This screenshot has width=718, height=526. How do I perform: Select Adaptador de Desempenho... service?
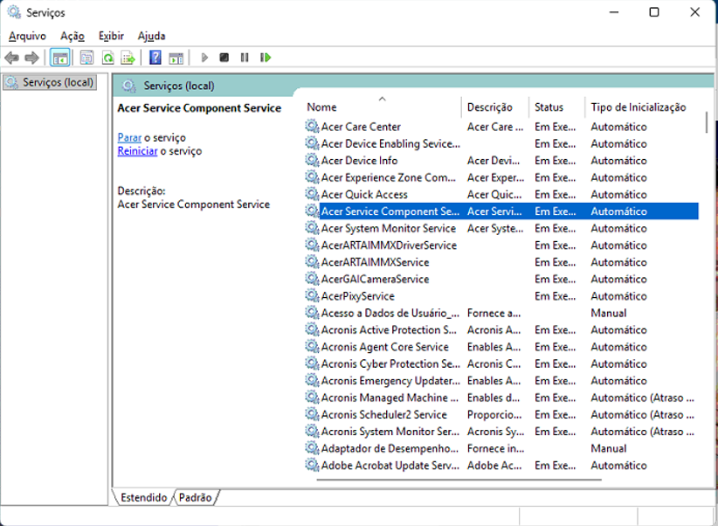(x=502, y=448)
